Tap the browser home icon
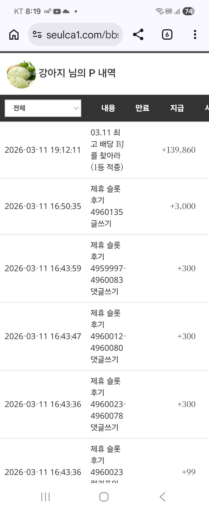Viewport: 209px width, 511px height. point(14,34)
